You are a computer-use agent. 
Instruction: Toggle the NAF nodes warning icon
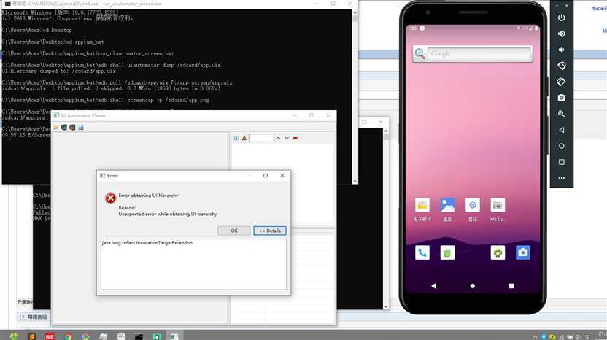tap(244, 138)
